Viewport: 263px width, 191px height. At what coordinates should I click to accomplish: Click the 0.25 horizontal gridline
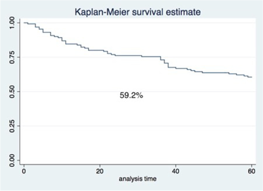point(138,126)
